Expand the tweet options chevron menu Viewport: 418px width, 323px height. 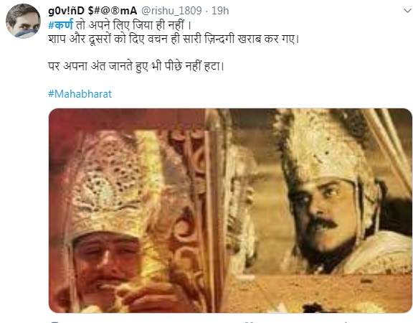(407, 11)
